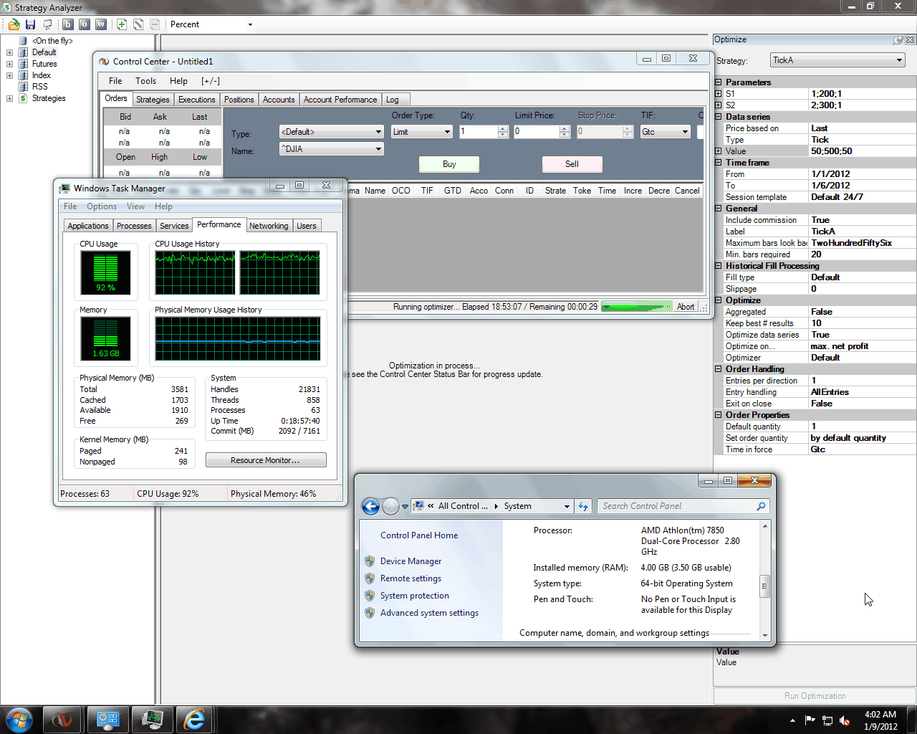917x734 pixels.
Task: Click the refresh icon beside the System address bar
Action: click(583, 507)
